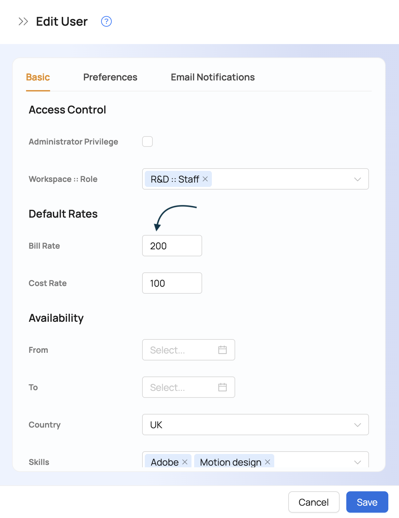Screen dimensions: 399x518
Task: Focus the Cost Rate input field
Action: pos(172,283)
